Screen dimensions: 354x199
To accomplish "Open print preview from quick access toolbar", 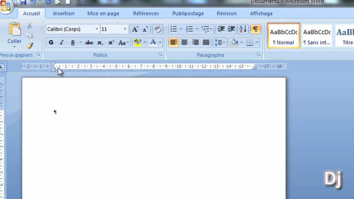I will pyautogui.click(x=58, y=2).
